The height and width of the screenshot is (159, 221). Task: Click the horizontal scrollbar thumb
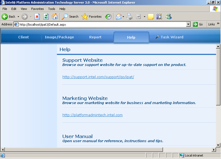pyautogui.click(x=84, y=149)
